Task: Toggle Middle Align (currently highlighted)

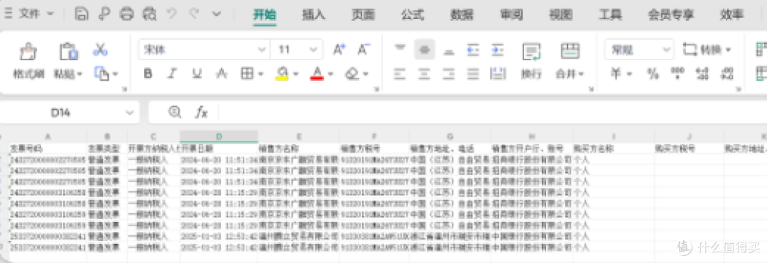Action: [x=425, y=50]
